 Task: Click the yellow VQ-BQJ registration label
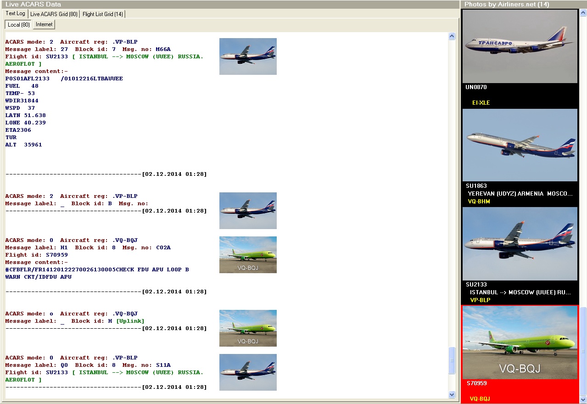480,399
